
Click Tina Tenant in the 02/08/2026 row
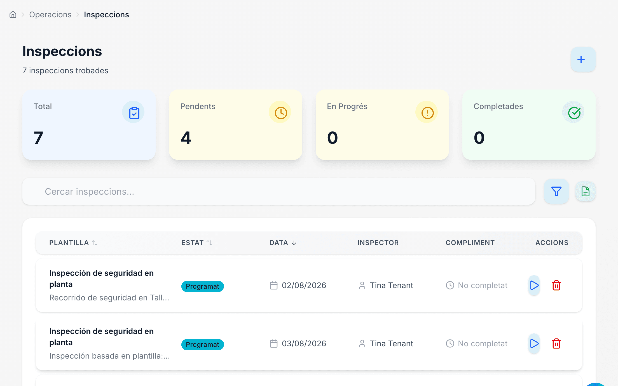pos(391,285)
